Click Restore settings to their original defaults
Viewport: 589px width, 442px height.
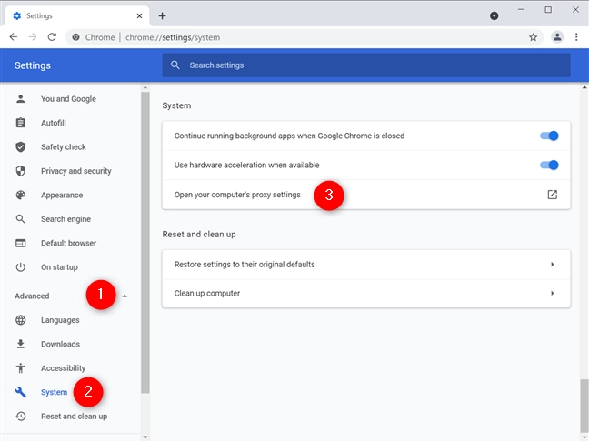(x=366, y=265)
